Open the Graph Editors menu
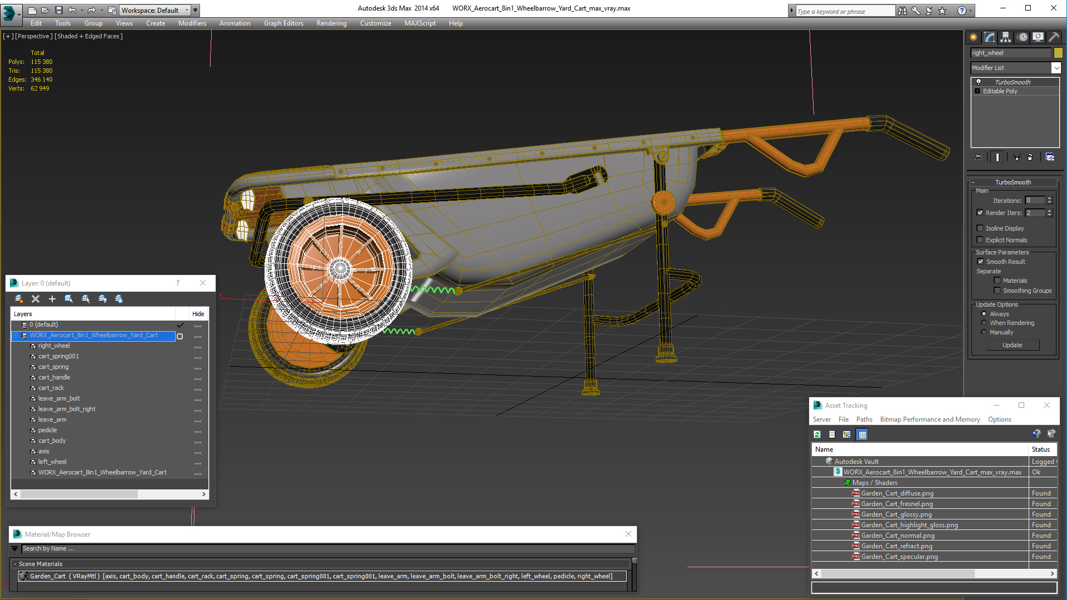The height and width of the screenshot is (600, 1067). coord(283,23)
